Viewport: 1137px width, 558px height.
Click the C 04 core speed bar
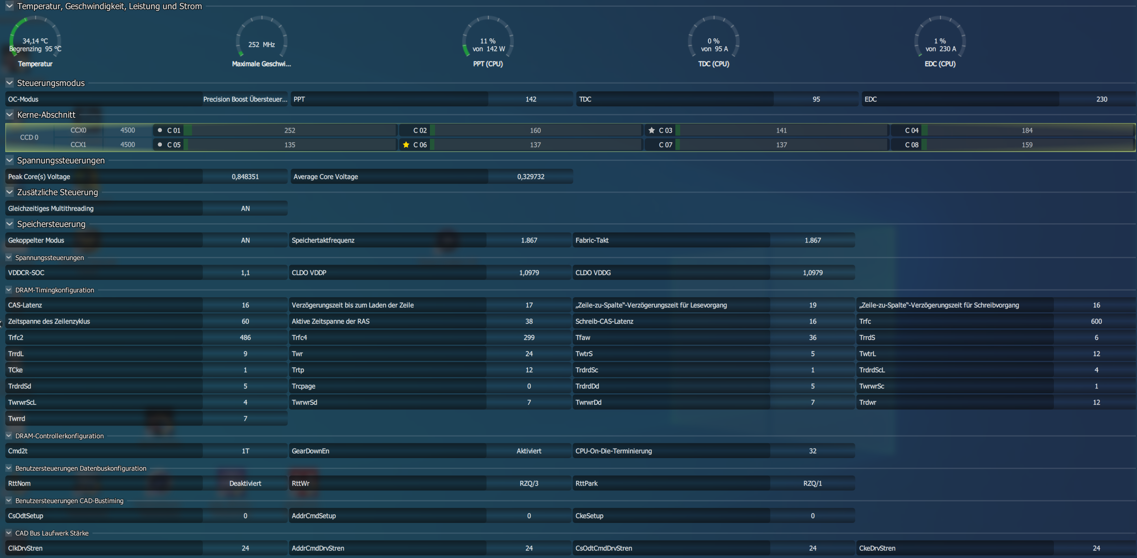(1027, 130)
